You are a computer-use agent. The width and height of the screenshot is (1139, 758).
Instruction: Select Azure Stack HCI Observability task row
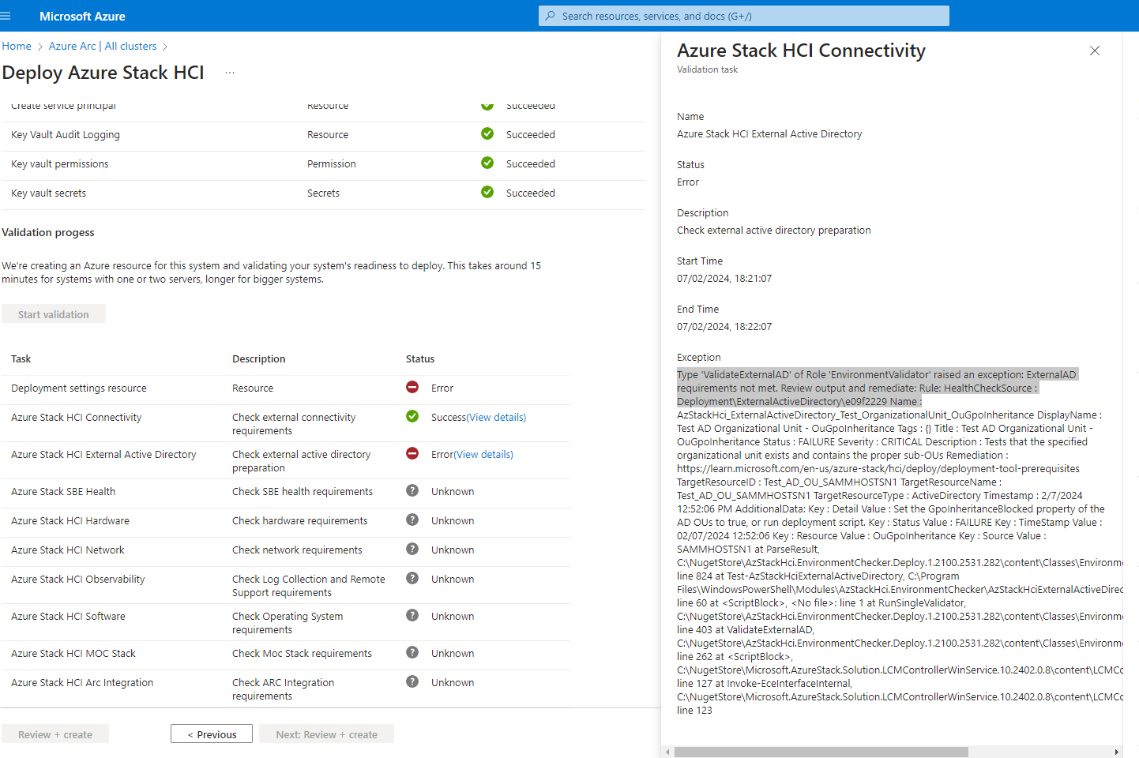click(x=284, y=585)
